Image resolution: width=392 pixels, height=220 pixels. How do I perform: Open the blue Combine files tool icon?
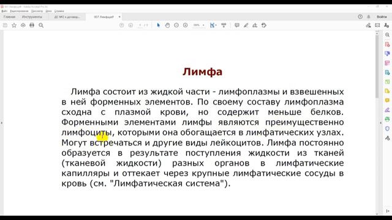click(x=387, y=54)
